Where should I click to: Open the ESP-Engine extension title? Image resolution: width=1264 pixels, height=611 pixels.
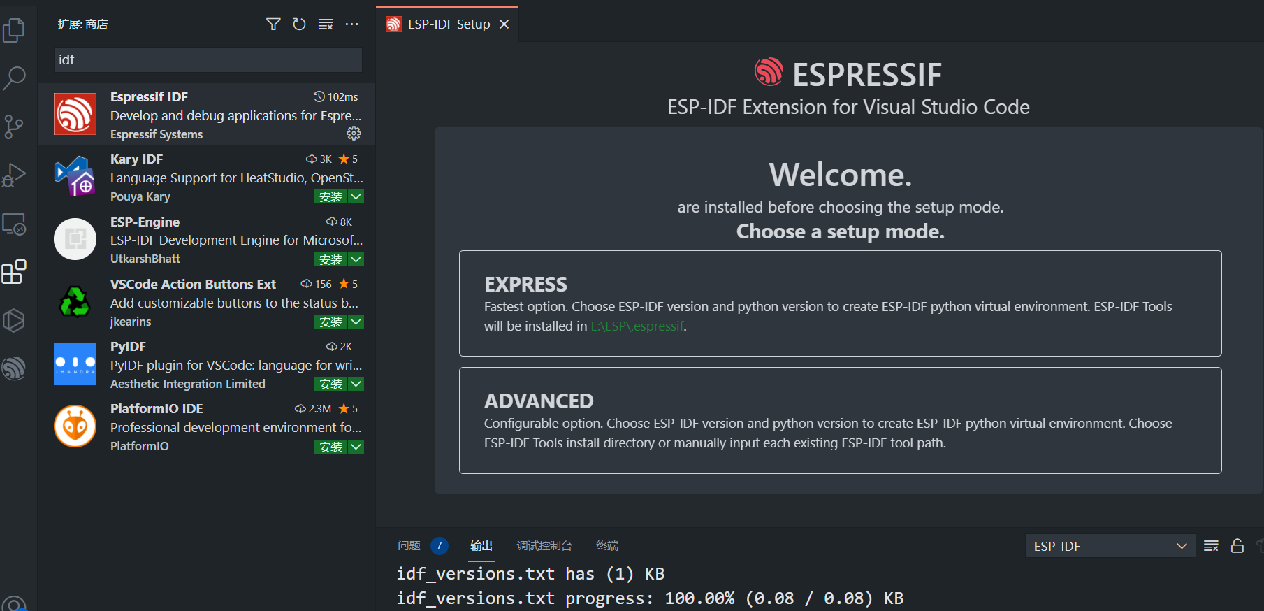pyautogui.click(x=145, y=222)
